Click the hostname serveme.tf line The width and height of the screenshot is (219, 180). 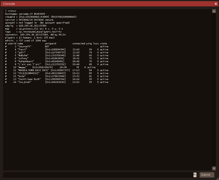25,14
